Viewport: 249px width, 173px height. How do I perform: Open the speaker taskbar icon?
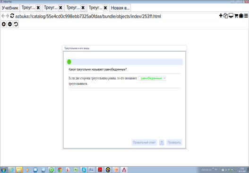pyautogui.click(x=43, y=170)
